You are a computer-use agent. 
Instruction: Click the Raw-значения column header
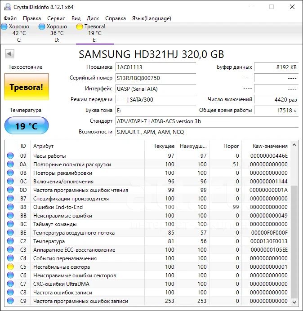266,146
